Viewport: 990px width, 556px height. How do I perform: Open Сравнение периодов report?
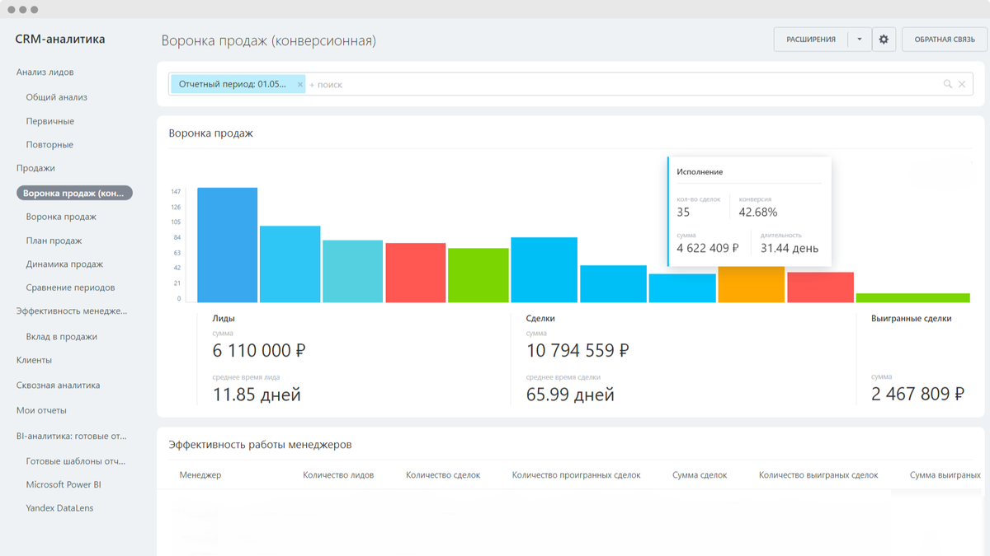70,288
